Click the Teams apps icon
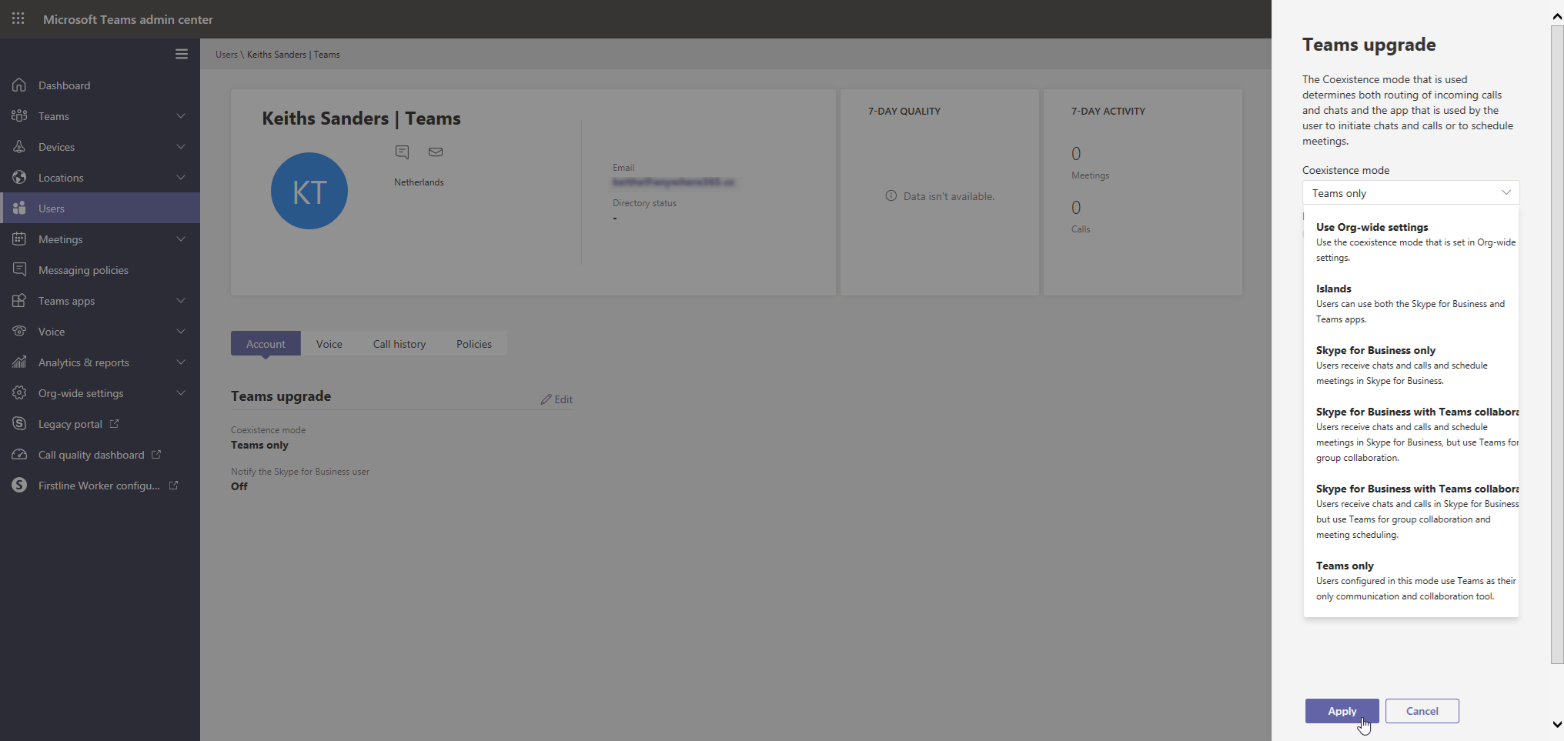1564x741 pixels. [19, 300]
